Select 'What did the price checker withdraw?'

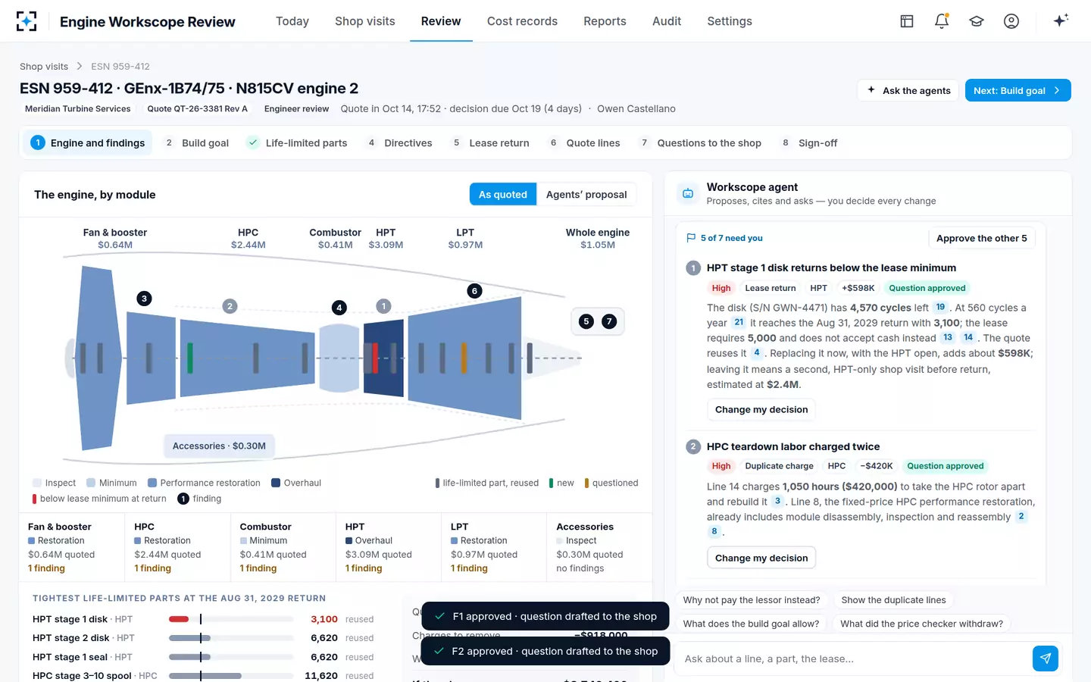(x=921, y=624)
